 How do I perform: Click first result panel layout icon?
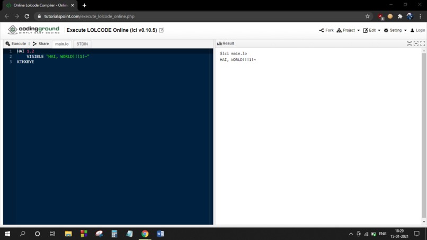pyautogui.click(x=410, y=43)
